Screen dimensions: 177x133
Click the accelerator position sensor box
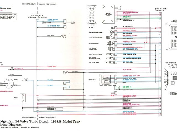106,78
